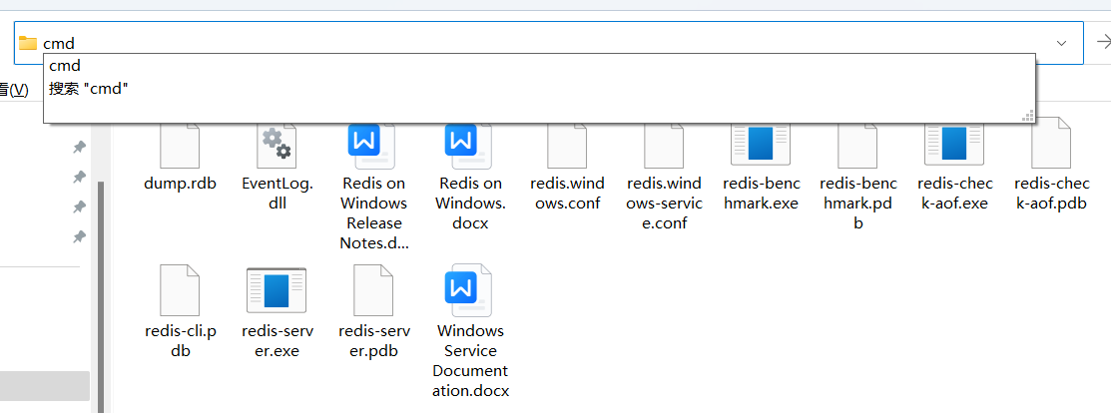The width and height of the screenshot is (1111, 413).
Task: Click the navigation pane's vertical scrollbar
Action: 101,296
